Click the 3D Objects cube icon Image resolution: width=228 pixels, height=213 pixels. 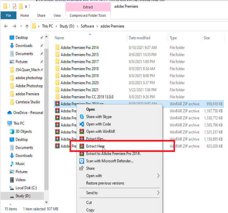click(12, 131)
